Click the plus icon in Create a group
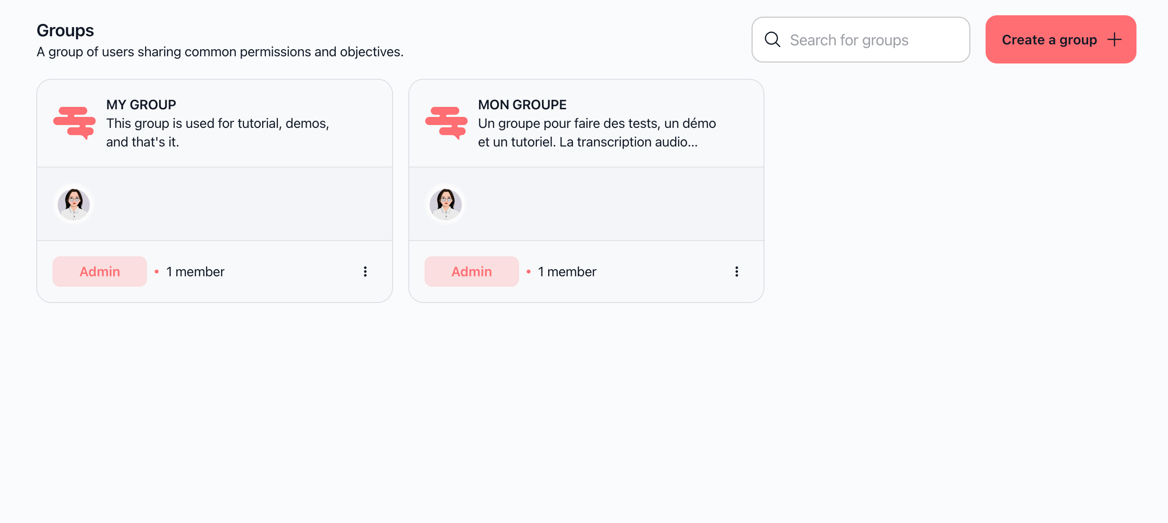The image size is (1168, 523). coord(1114,40)
